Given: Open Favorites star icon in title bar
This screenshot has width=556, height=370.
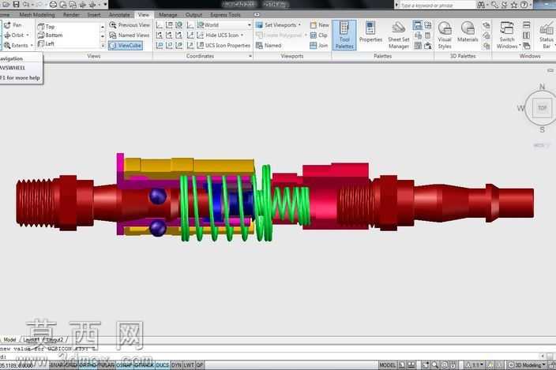Looking at the screenshot, I should pos(514,5).
